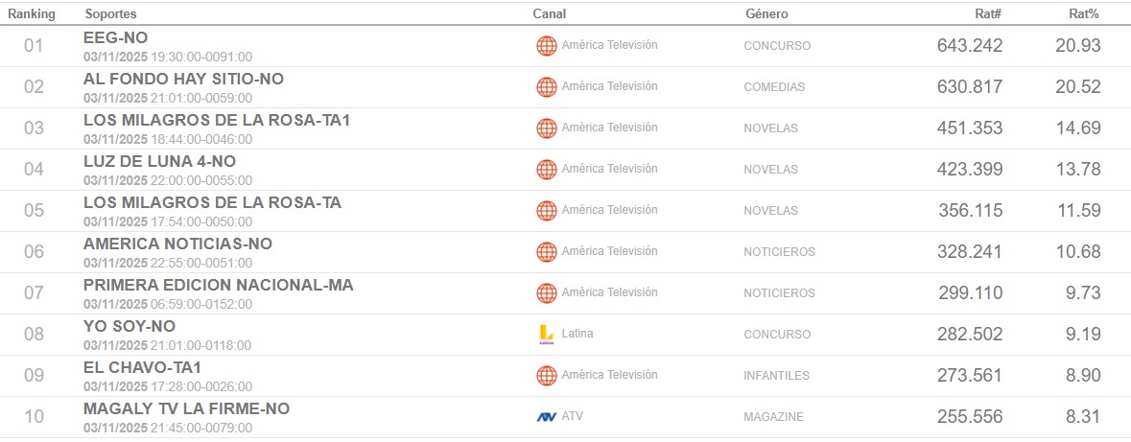
Task: Click América Televisión logo in EL CHAVO-TA1 row
Action: click(546, 376)
